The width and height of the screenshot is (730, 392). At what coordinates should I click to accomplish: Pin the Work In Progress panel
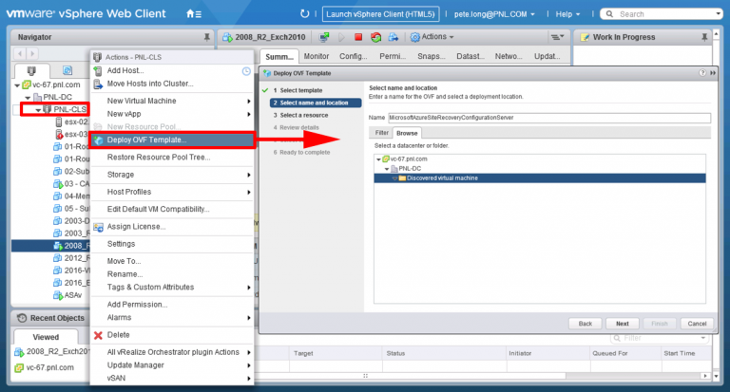tap(704, 37)
